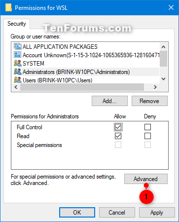Close the Permissions for WSL dialog
The image size is (179, 222).
171,7
